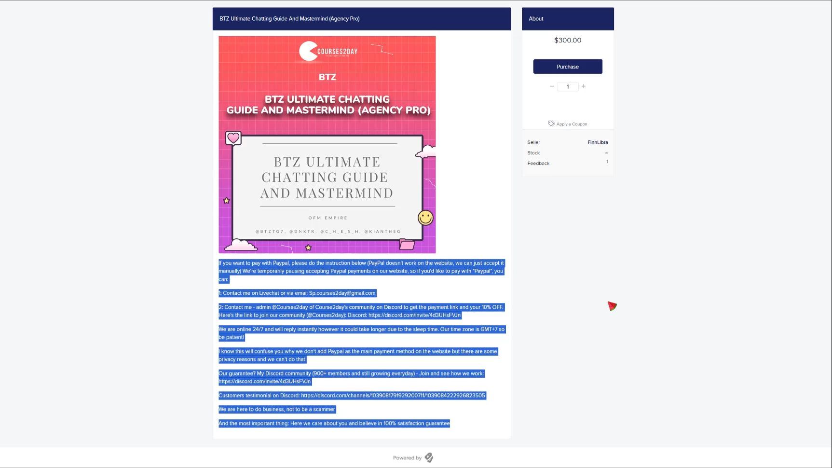Click the $300.00 price text
This screenshot has height=468, width=832.
568,40
